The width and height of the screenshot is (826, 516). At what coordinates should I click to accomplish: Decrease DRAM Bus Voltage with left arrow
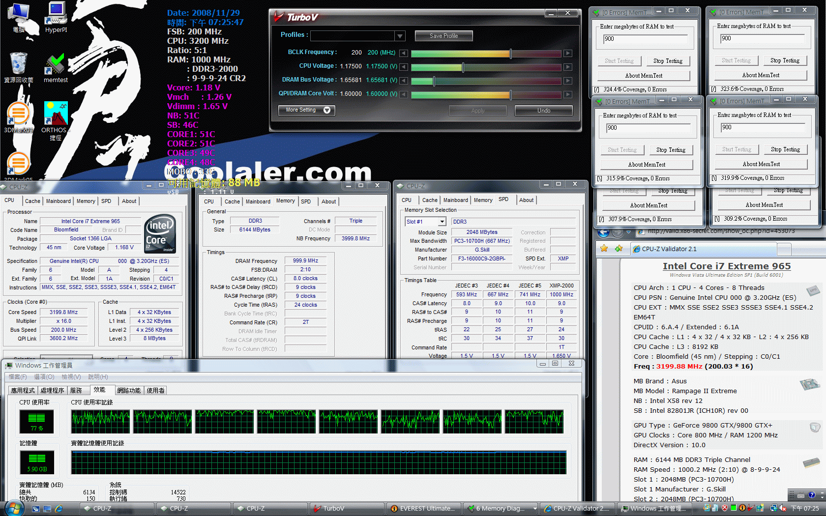[403, 80]
